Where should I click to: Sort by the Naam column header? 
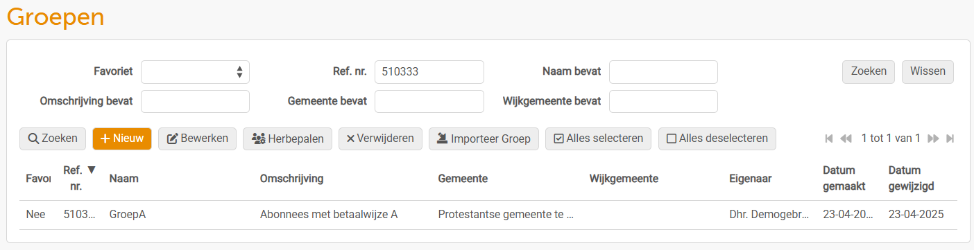[124, 179]
